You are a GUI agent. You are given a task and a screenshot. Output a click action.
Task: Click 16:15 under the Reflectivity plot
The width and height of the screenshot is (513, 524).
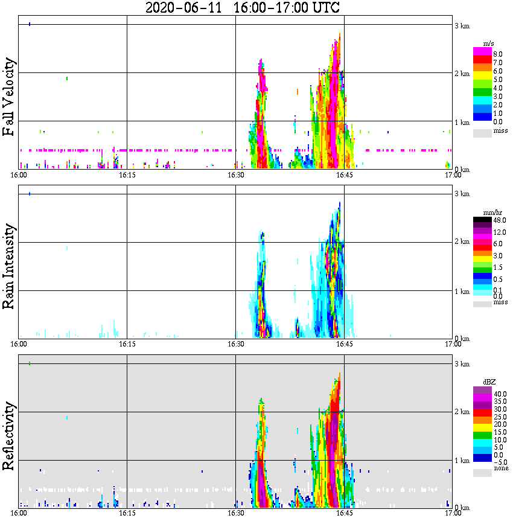coord(127,513)
